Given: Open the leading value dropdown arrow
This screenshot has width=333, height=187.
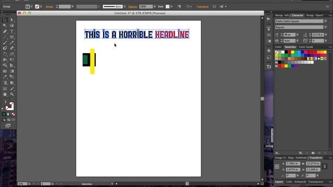Looking at the screenshot, I should [x=326, y=35].
